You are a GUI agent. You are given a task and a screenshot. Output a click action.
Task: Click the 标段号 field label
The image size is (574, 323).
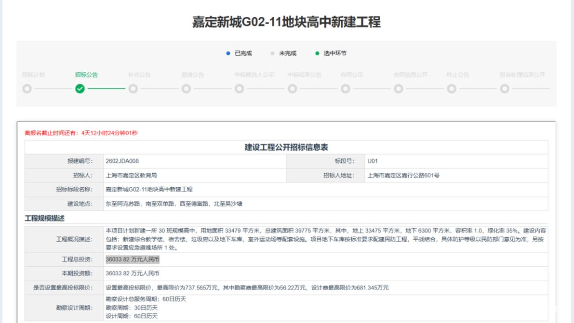pos(345,161)
